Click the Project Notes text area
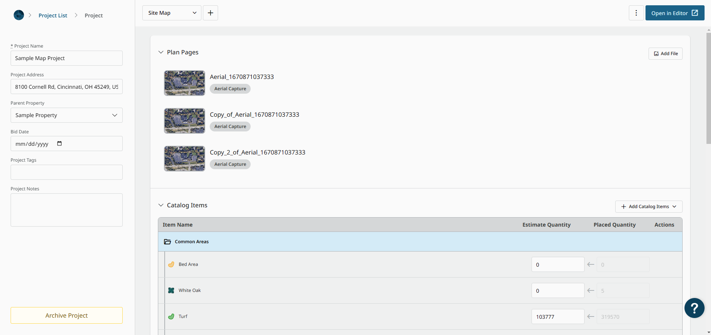 click(67, 210)
